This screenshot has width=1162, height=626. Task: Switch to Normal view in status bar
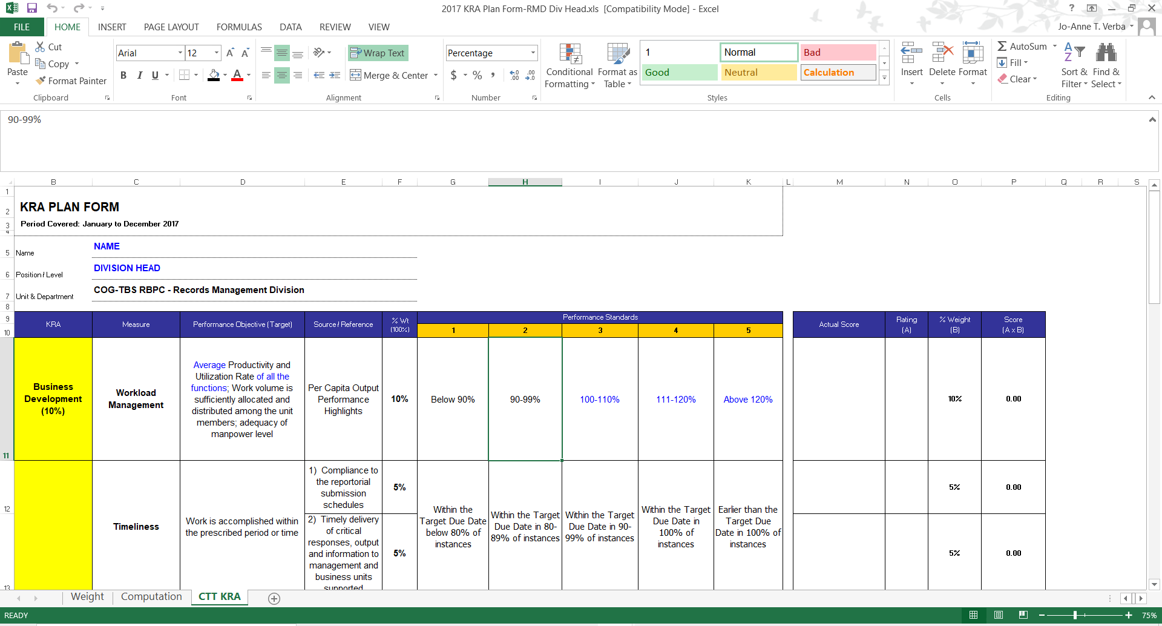pyautogui.click(x=973, y=615)
